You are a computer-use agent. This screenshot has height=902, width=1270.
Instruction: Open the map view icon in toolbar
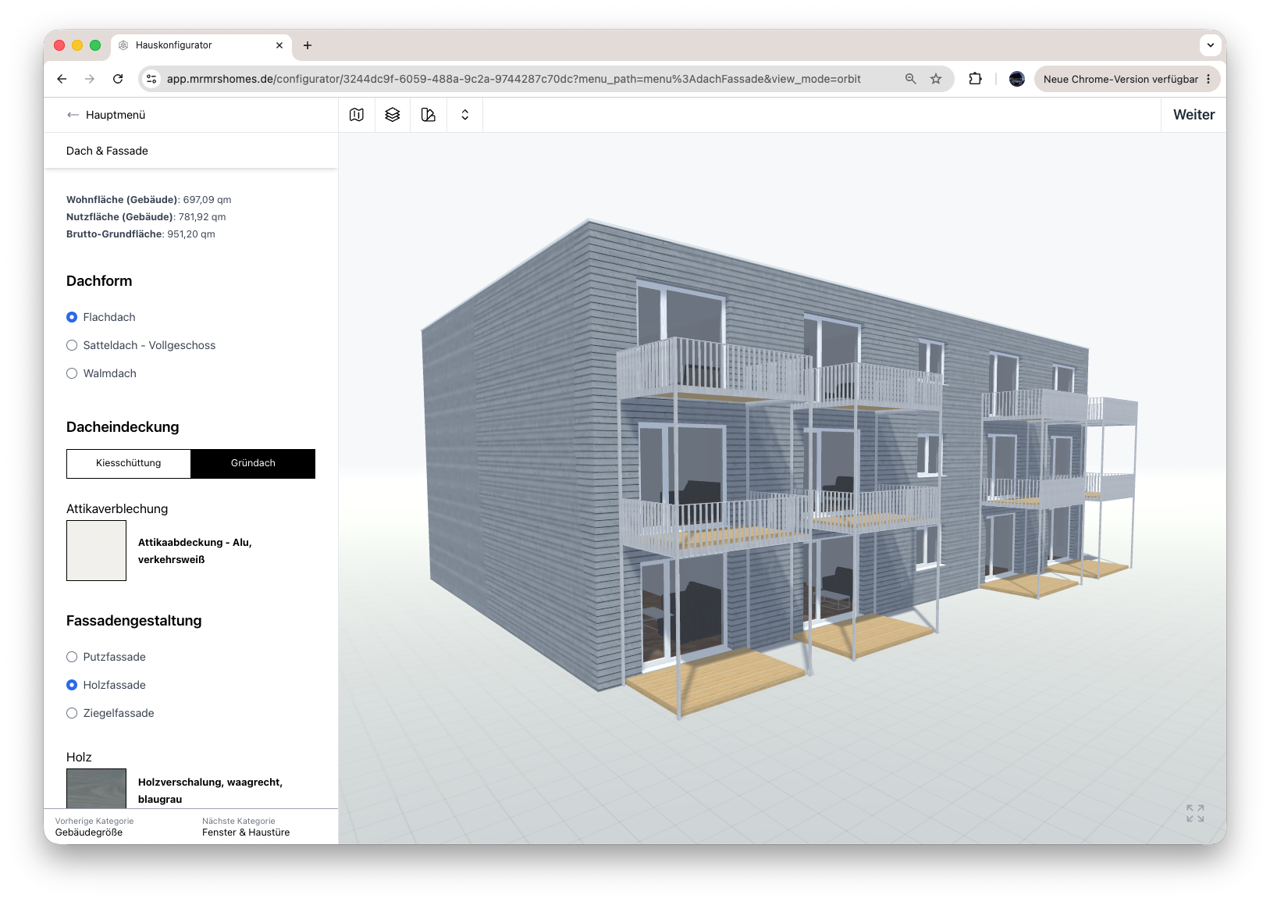357,115
